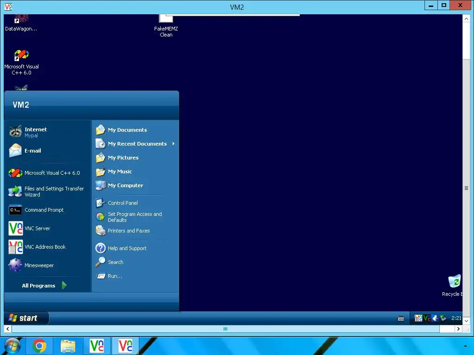Select Microsoft Visual C++ 6.0 desktop icon
Screen dimensions: 474x355
point(21,62)
